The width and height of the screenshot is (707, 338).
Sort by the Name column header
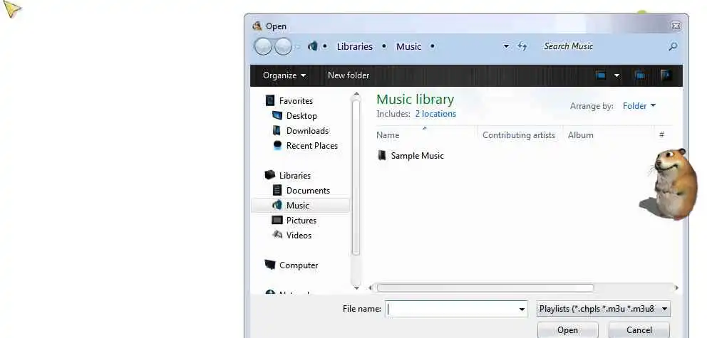(x=425, y=135)
